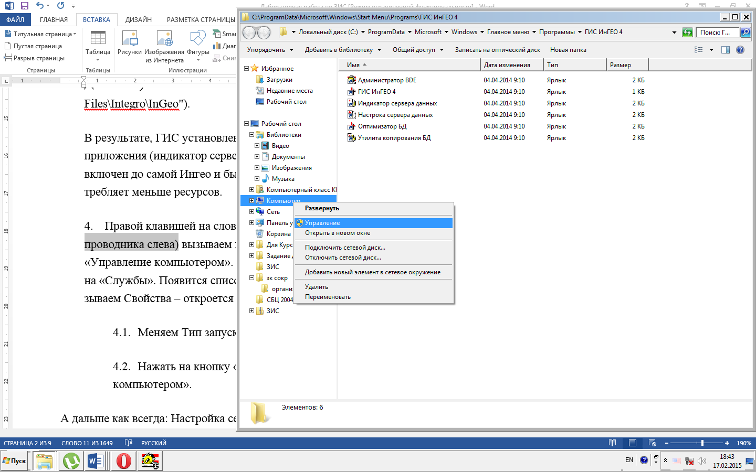This screenshot has height=472, width=756.
Task: Open the ФАЙЛ tab in Word
Action: (15, 19)
